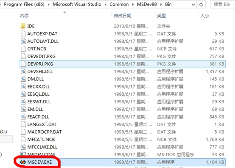Viewport: 235px width, 168px height.
Task: Select the MSDEV.EXE application icon
Action: [x=23, y=162]
